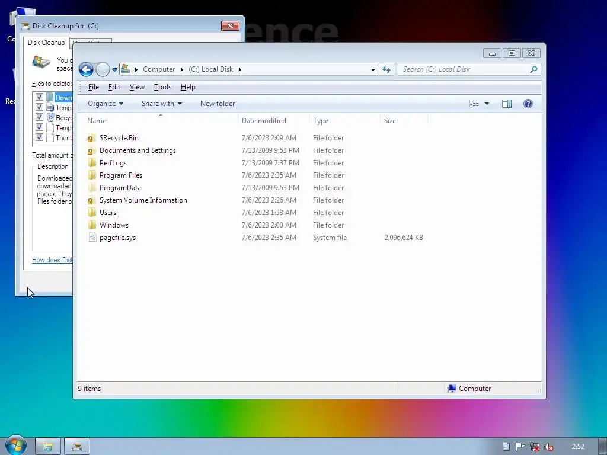Go back using the Explorer back arrow
607x455 pixels.
[x=86, y=70]
